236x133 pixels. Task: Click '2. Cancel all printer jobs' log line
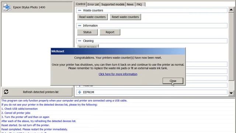[x=16, y=113]
